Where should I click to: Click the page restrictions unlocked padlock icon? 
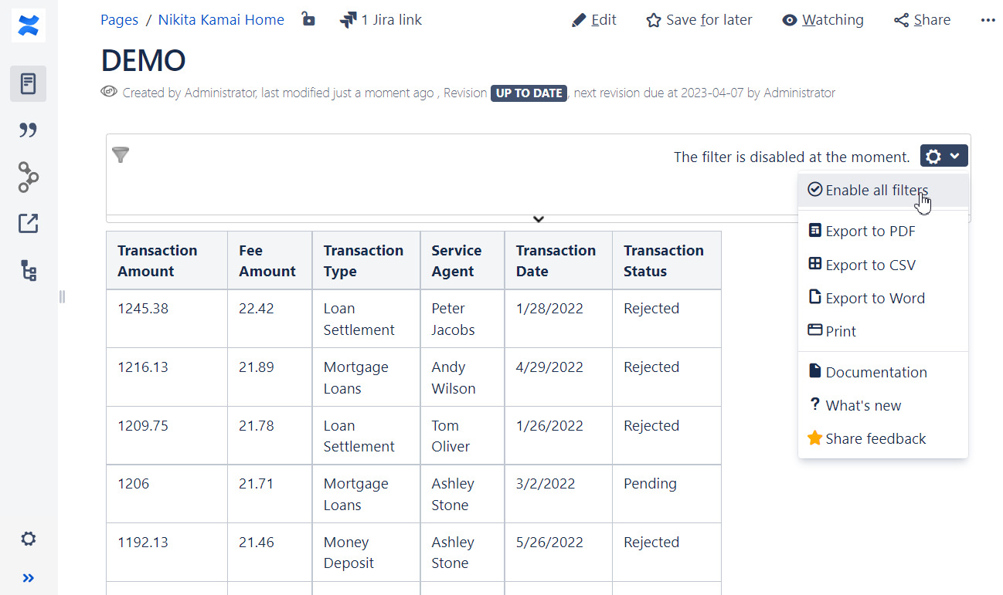click(x=308, y=19)
